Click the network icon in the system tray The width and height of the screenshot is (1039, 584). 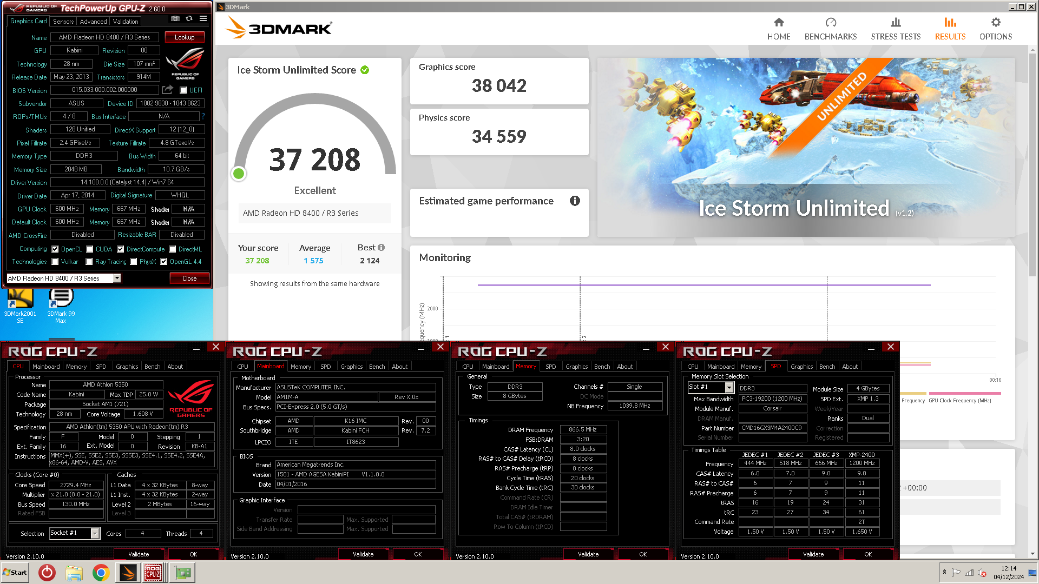pyautogui.click(x=969, y=573)
